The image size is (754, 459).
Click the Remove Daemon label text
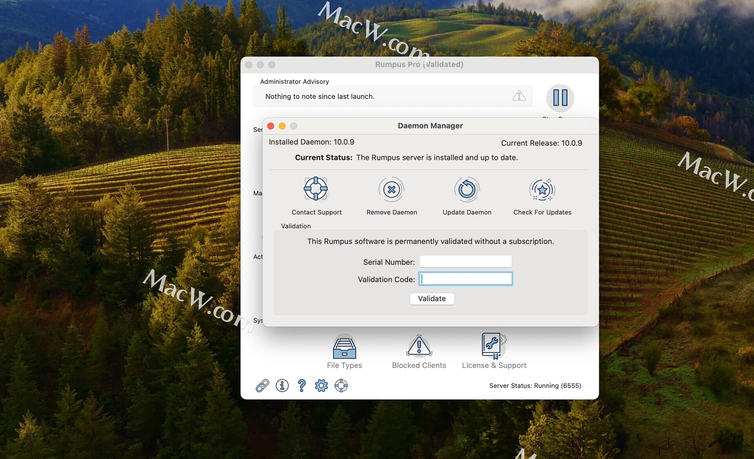tap(392, 212)
